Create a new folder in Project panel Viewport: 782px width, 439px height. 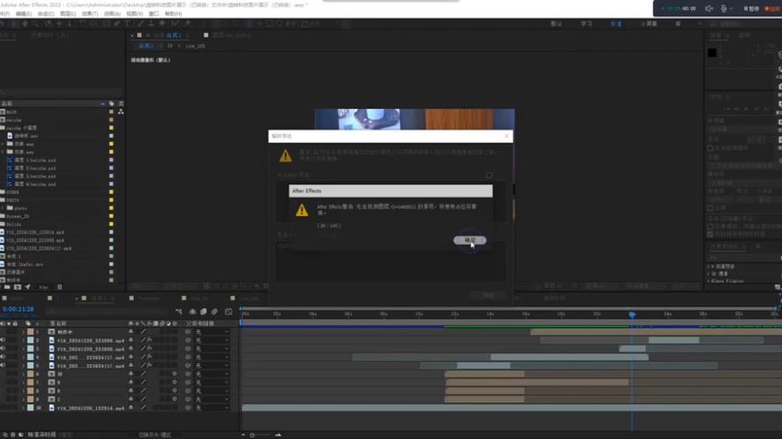[7, 287]
